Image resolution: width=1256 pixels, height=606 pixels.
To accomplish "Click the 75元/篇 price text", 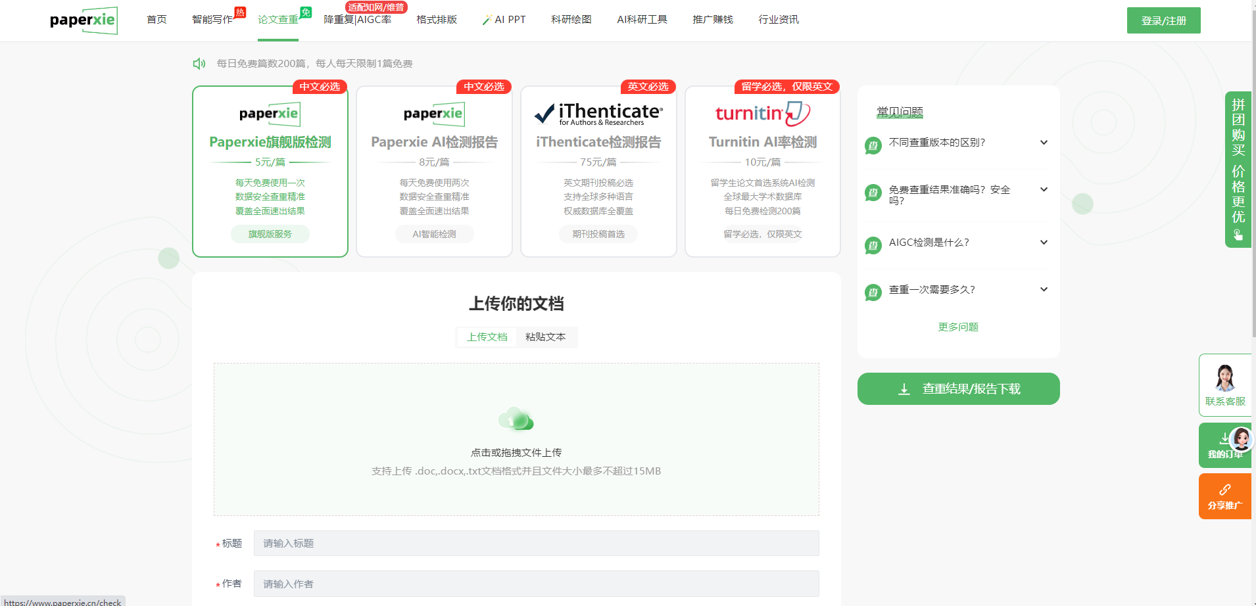I will (598, 162).
